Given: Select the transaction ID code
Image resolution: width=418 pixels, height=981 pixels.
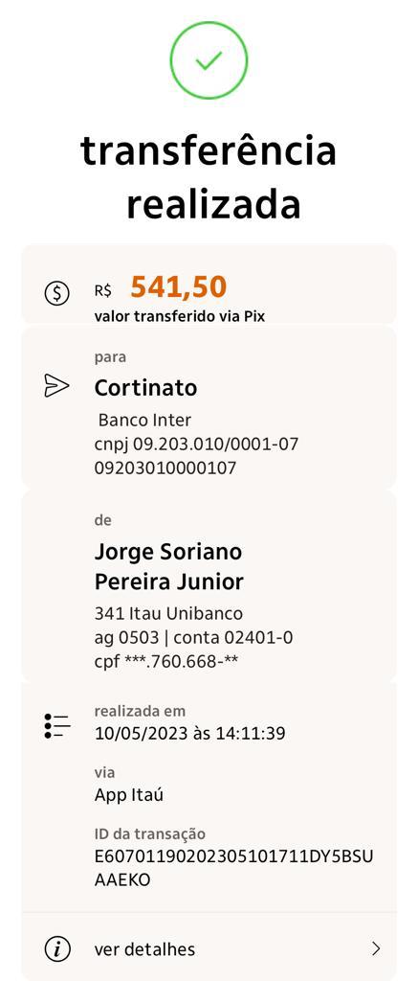Looking at the screenshot, I should pyautogui.click(x=233, y=868).
